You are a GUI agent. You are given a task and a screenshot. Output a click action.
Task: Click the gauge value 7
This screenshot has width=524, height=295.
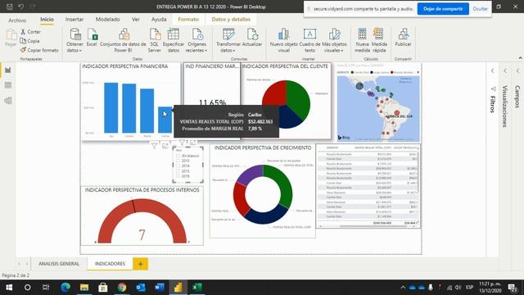point(142,235)
